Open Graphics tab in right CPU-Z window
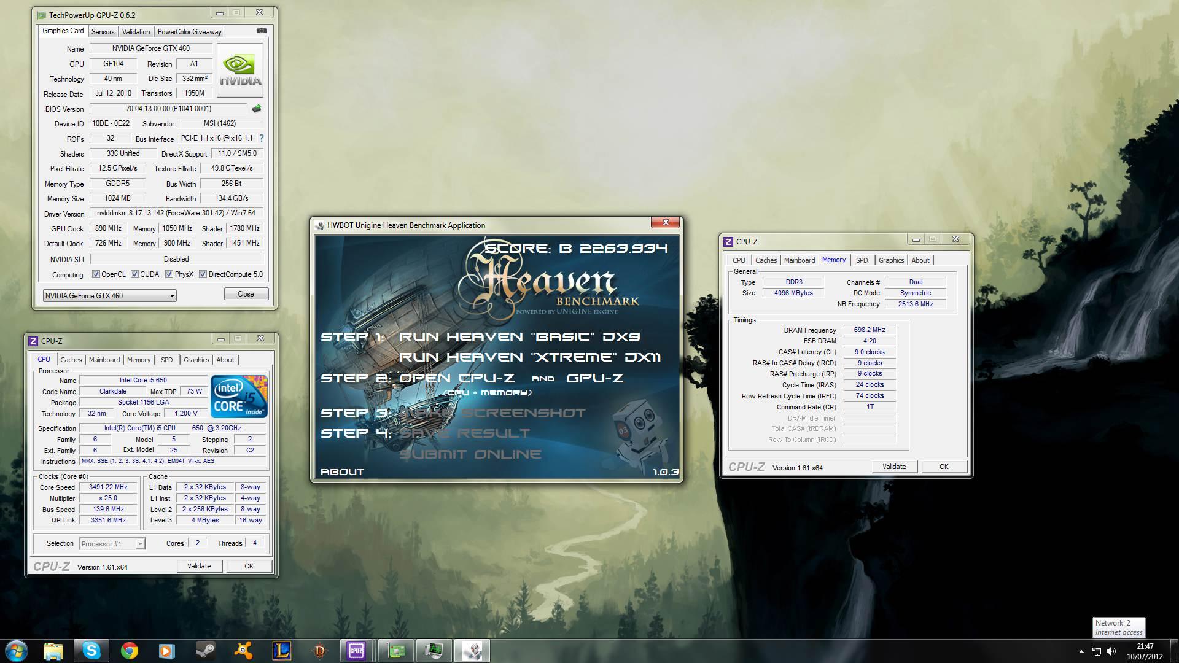Screen dimensions: 1179x663 (x=891, y=260)
